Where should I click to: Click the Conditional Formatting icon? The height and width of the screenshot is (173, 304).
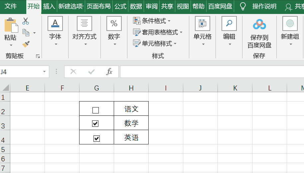[137, 21]
